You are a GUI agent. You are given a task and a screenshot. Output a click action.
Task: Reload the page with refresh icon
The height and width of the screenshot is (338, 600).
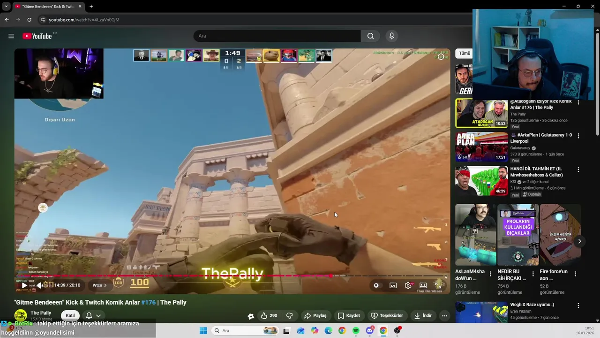click(29, 20)
